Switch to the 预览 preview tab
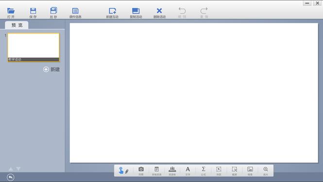 point(17,25)
